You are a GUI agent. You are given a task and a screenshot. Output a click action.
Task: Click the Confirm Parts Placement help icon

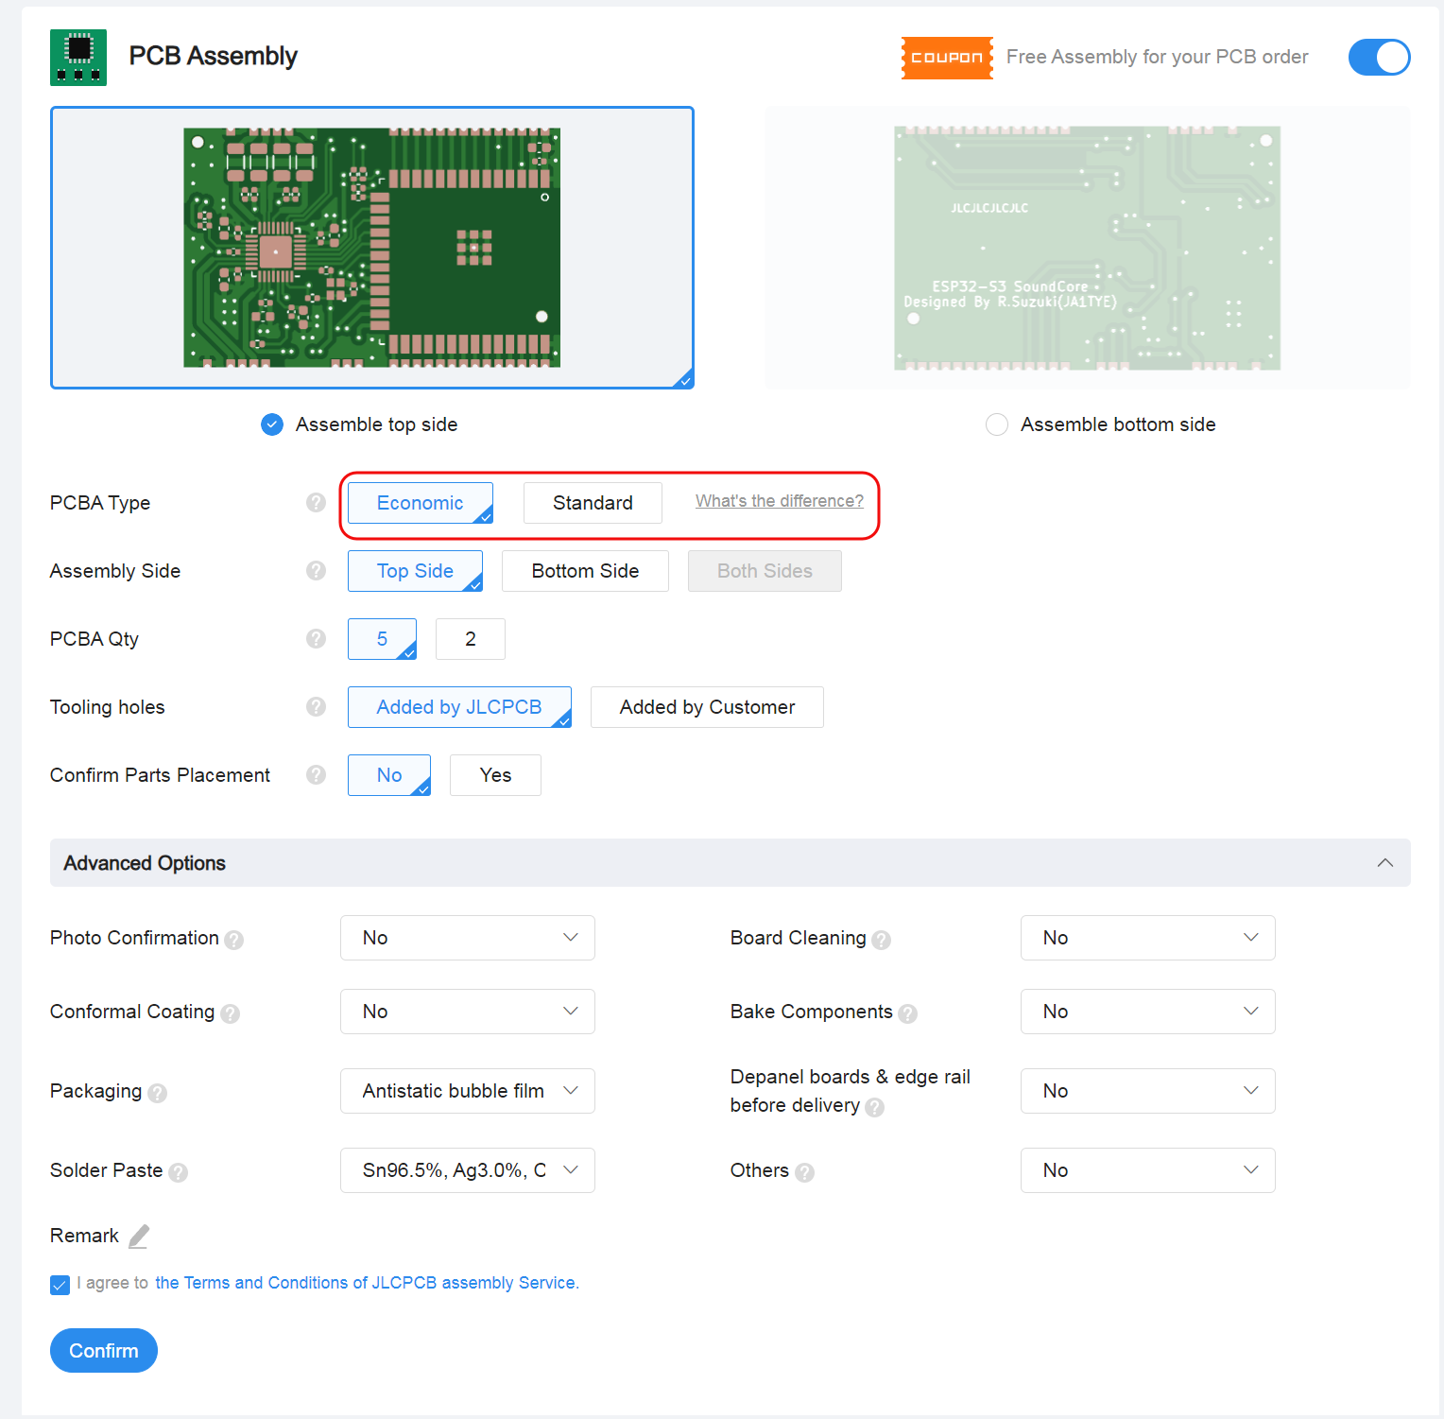pyautogui.click(x=316, y=775)
